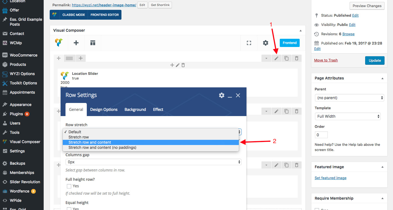Edit second row using its pencil icon

coord(276,111)
